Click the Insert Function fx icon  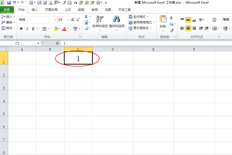click(57, 43)
